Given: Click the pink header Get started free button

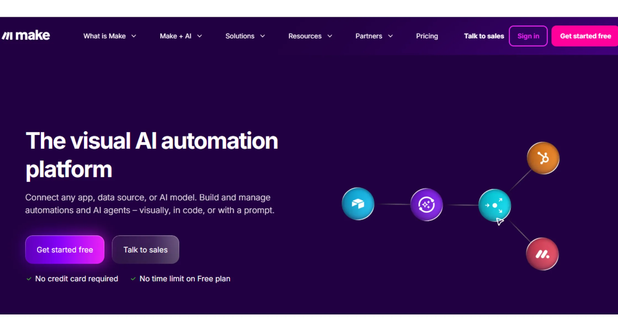Looking at the screenshot, I should [x=585, y=36].
